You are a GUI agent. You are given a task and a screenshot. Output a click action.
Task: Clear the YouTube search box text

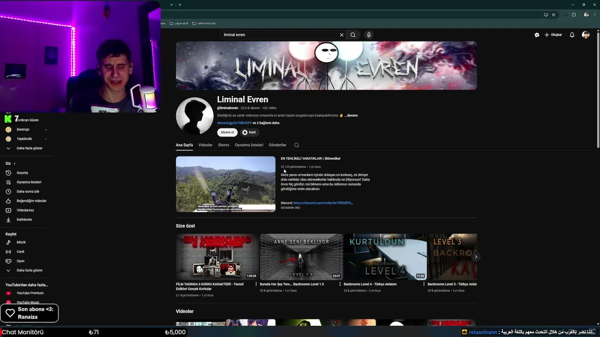[342, 35]
